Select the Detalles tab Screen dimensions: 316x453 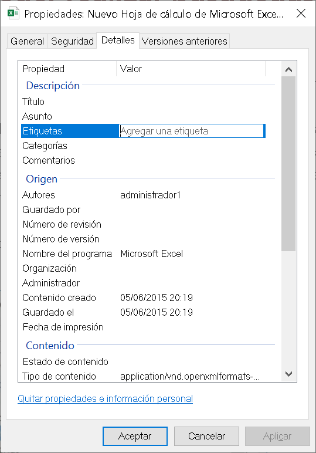point(118,40)
